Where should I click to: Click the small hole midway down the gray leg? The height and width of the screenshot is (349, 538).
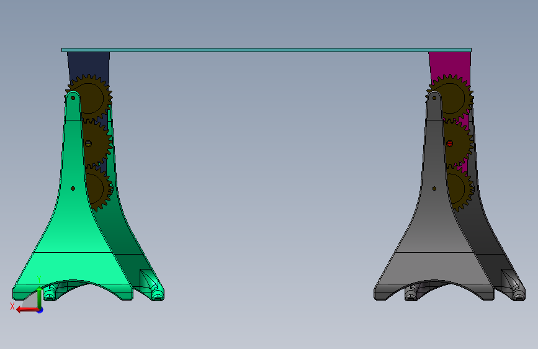434,189
